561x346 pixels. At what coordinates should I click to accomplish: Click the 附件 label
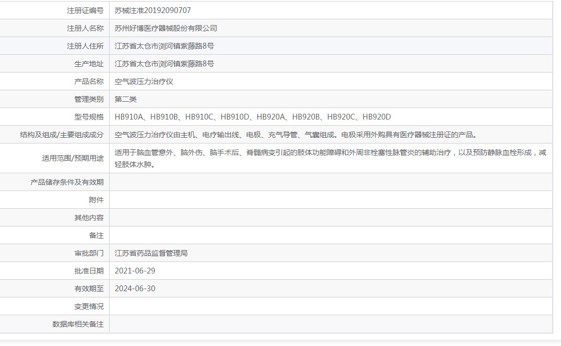[x=96, y=200]
